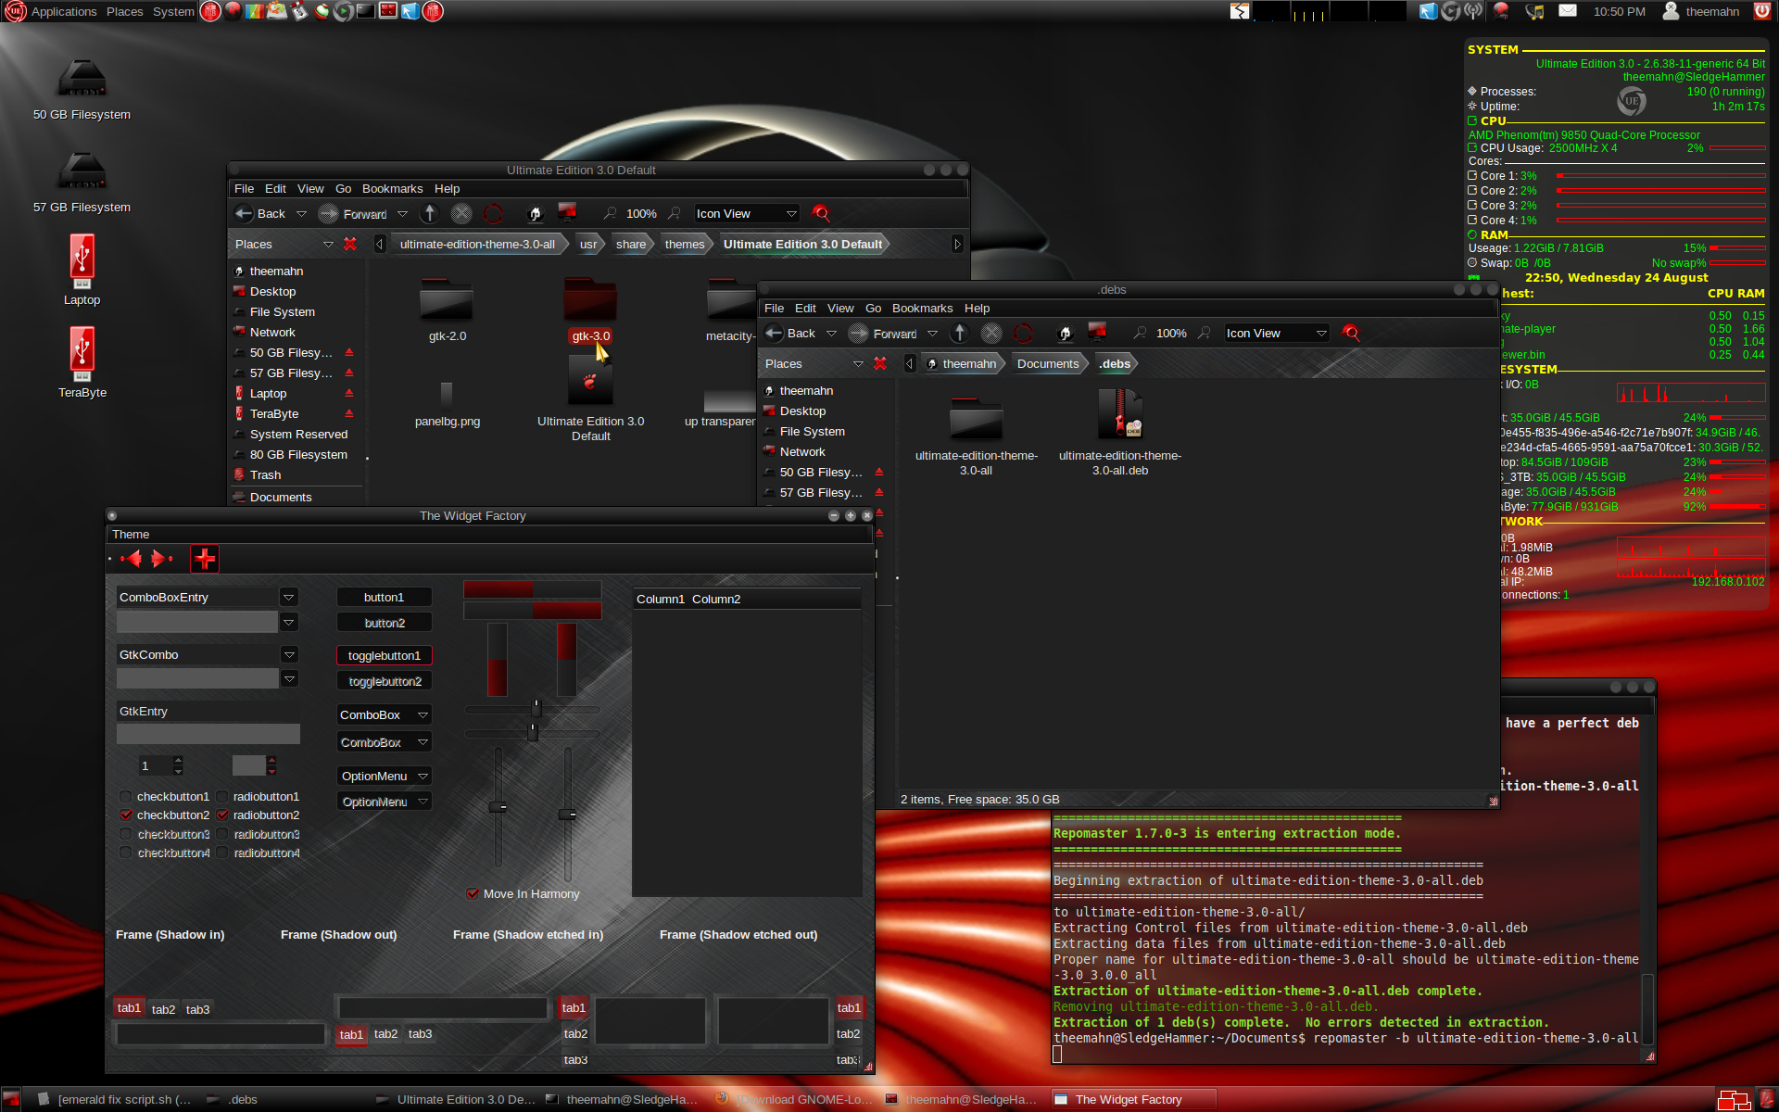The height and width of the screenshot is (1112, 1779).
Task: Switch to tab2 in bottom-left notebook
Action: [x=163, y=1009]
